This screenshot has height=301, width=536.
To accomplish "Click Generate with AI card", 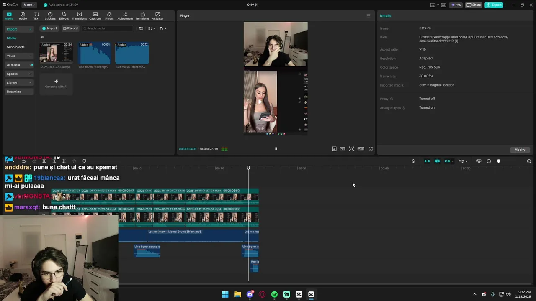I will (x=56, y=84).
